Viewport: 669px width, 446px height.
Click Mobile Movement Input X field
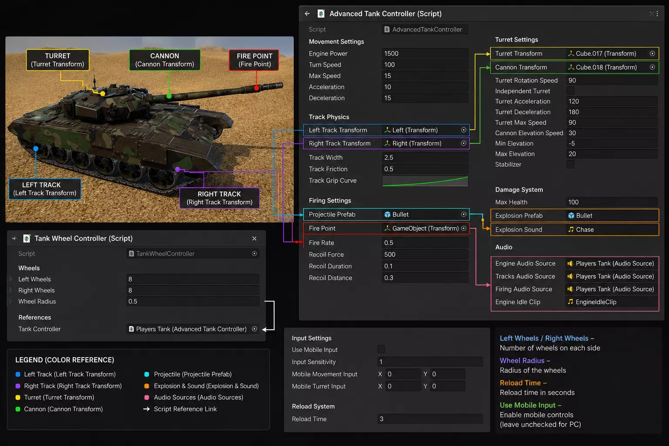403,374
